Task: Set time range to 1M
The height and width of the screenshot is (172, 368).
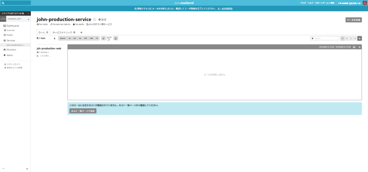Action: (91, 38)
